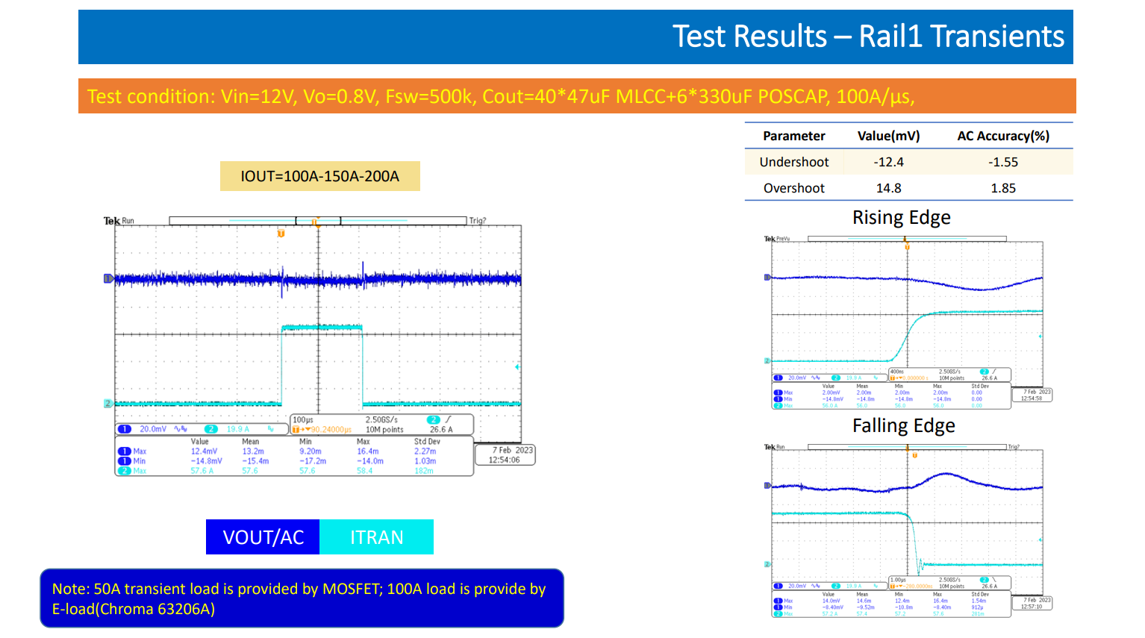Screen dimensions: 1145x638
Task: Click waveform record overview bar atop large scope
Action: (x=318, y=221)
